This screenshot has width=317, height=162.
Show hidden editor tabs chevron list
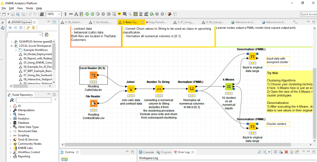point(295,22)
